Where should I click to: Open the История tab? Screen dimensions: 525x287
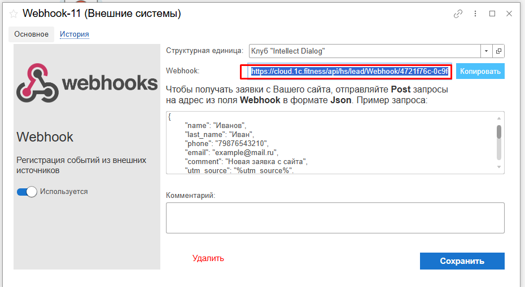75,34
